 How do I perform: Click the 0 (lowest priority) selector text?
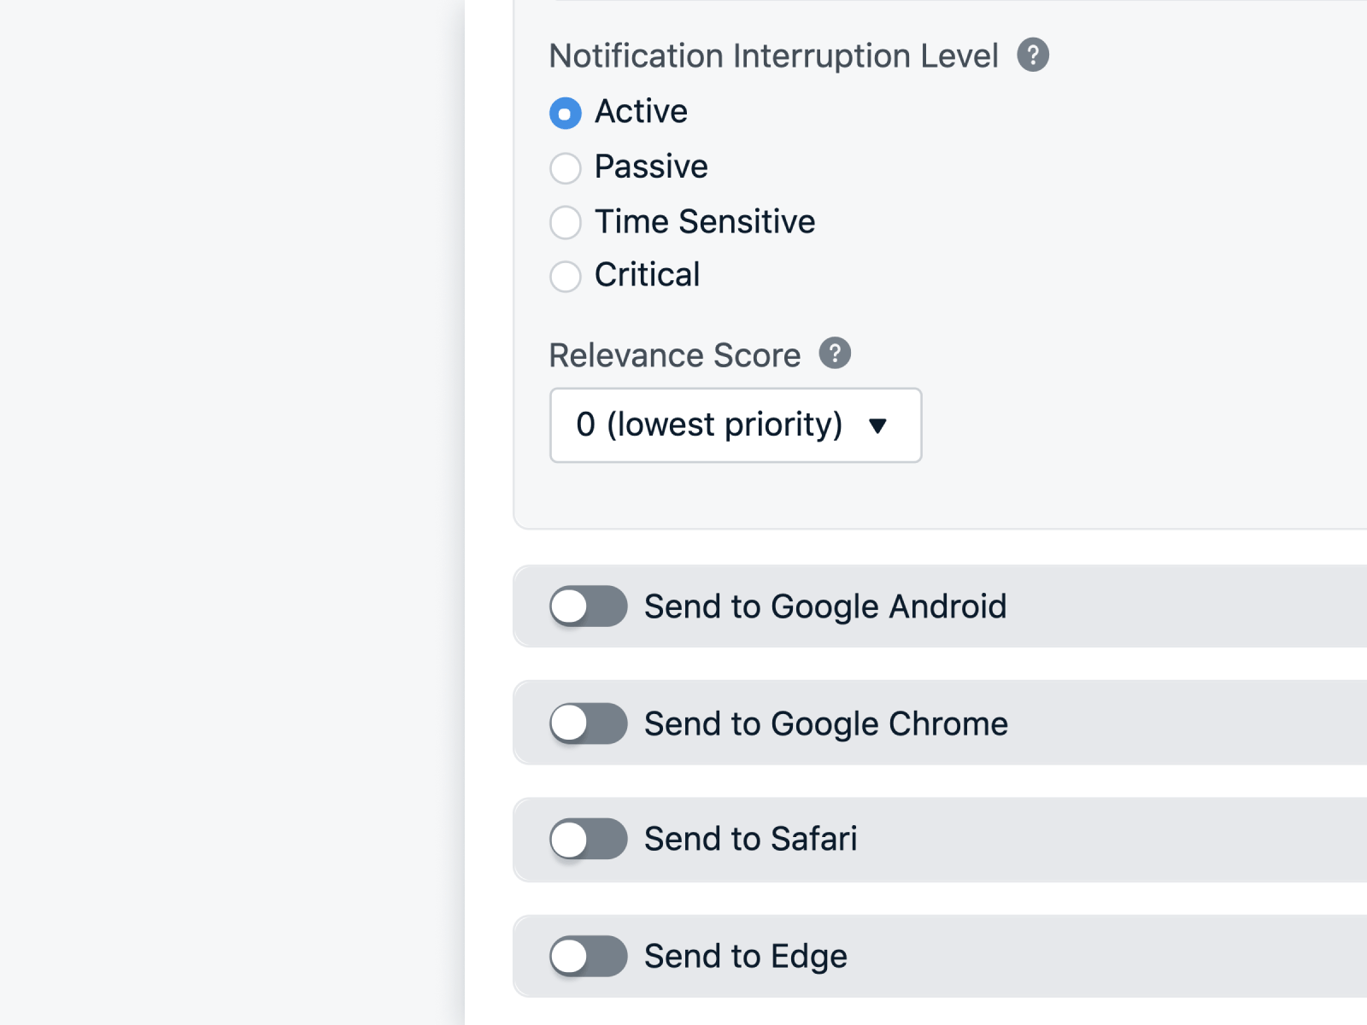[709, 425]
